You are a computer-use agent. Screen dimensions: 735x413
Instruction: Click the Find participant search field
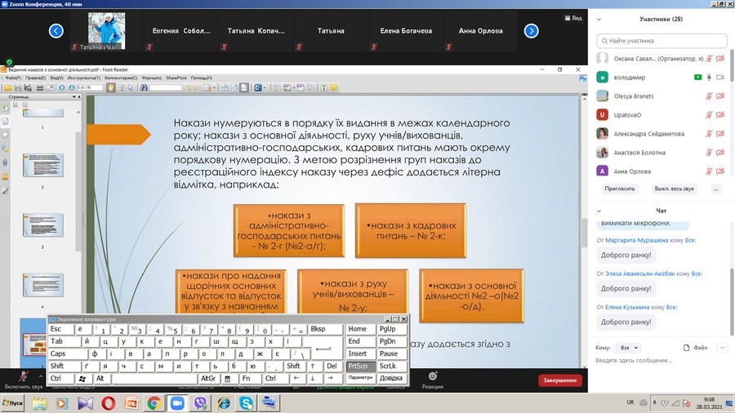point(661,40)
